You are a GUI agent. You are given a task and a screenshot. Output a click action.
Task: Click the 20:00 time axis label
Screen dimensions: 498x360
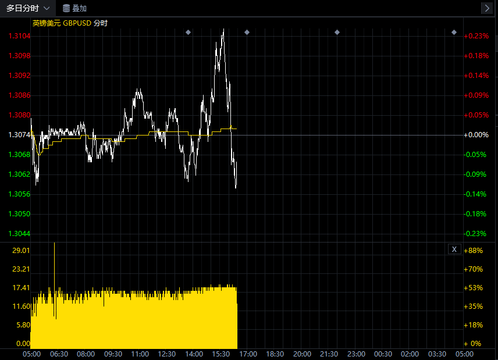tap(302, 354)
